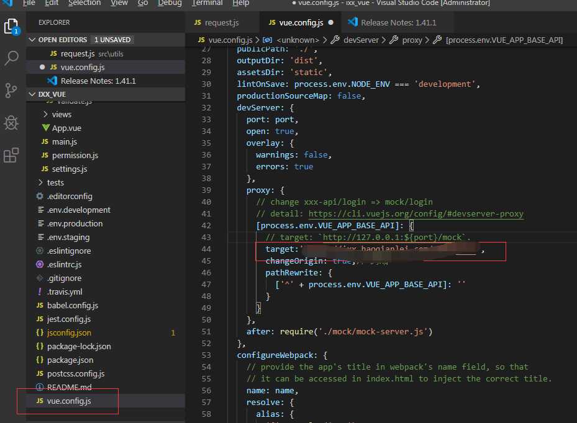The image size is (577, 423).
Task: Click the .travis.yml exclamation icon
Action: coord(40,292)
